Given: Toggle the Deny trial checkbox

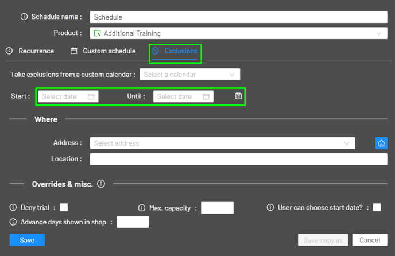Looking at the screenshot, I should coord(64,207).
